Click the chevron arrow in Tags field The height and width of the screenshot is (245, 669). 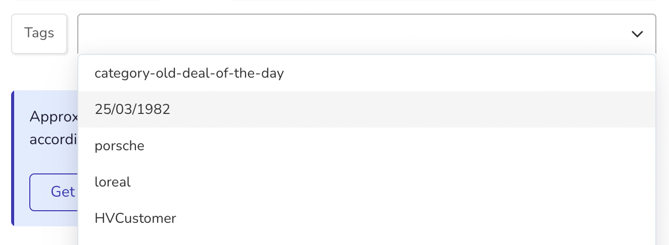coord(637,34)
